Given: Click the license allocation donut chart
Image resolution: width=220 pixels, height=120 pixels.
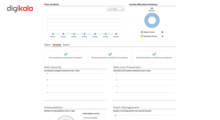Looking at the screenshot, I should tap(152, 21).
